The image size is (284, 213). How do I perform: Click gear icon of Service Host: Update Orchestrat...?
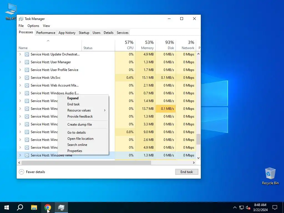(27, 54)
